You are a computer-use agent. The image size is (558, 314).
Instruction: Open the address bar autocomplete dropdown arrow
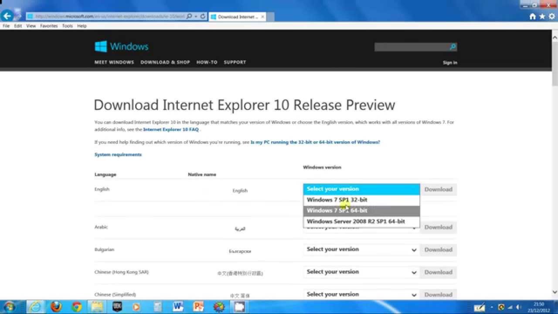click(x=196, y=17)
